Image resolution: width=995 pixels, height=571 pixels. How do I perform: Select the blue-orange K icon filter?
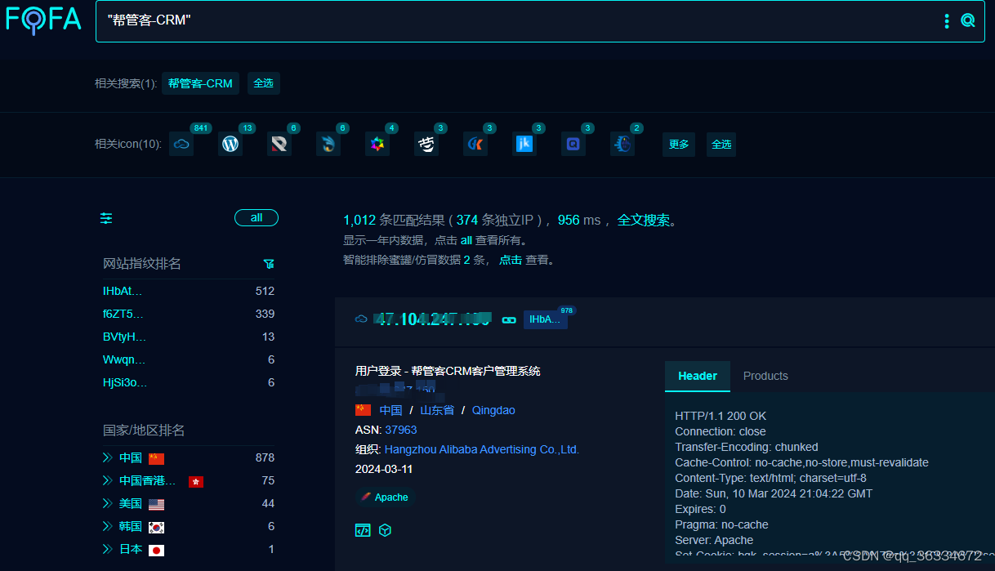click(475, 144)
